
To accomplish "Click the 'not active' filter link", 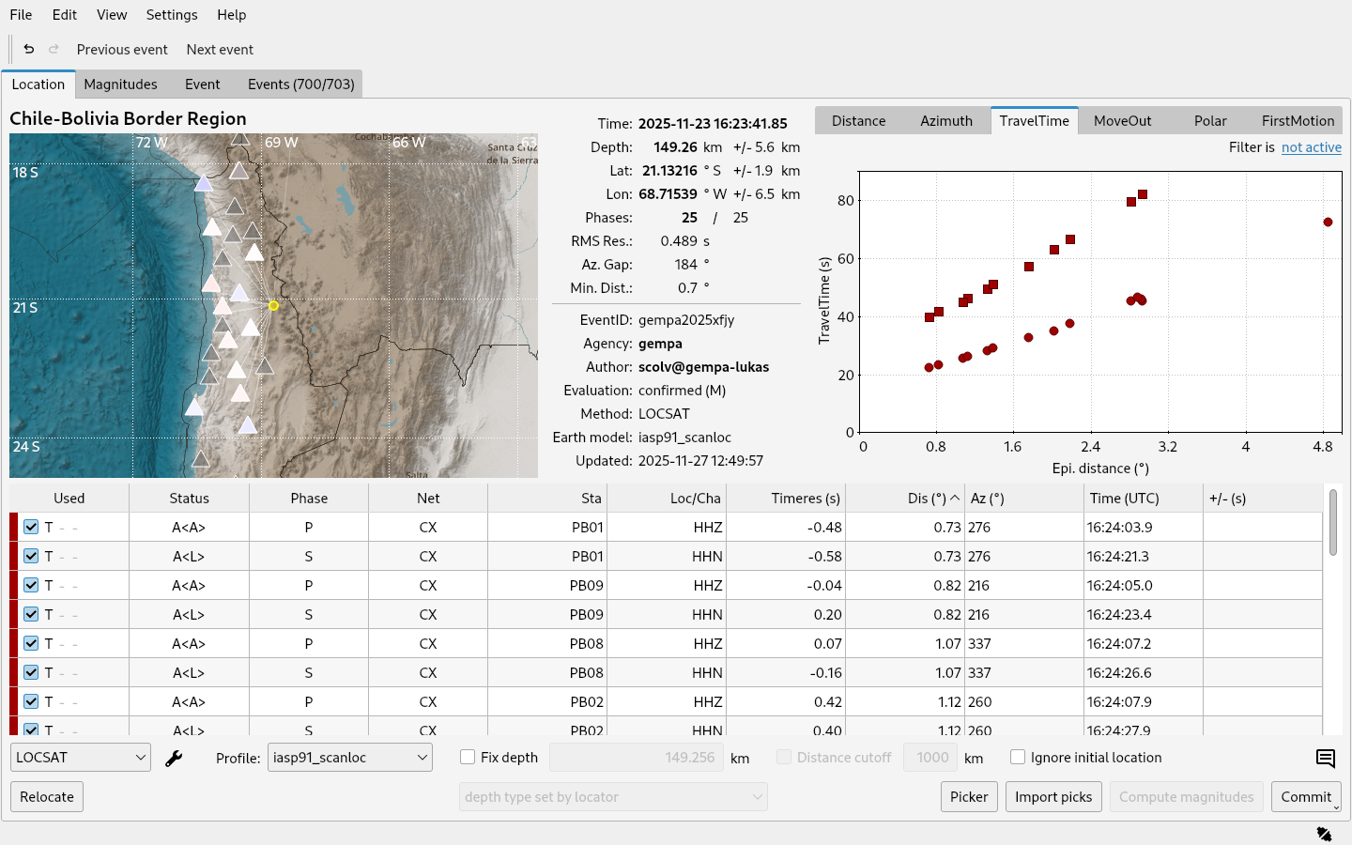I will pyautogui.click(x=1311, y=147).
